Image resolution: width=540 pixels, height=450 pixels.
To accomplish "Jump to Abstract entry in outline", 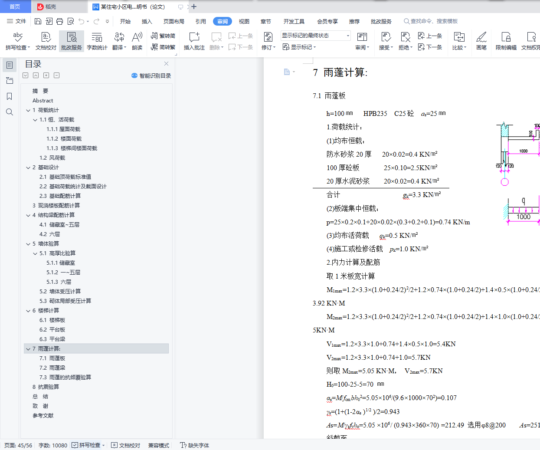I will coord(43,101).
